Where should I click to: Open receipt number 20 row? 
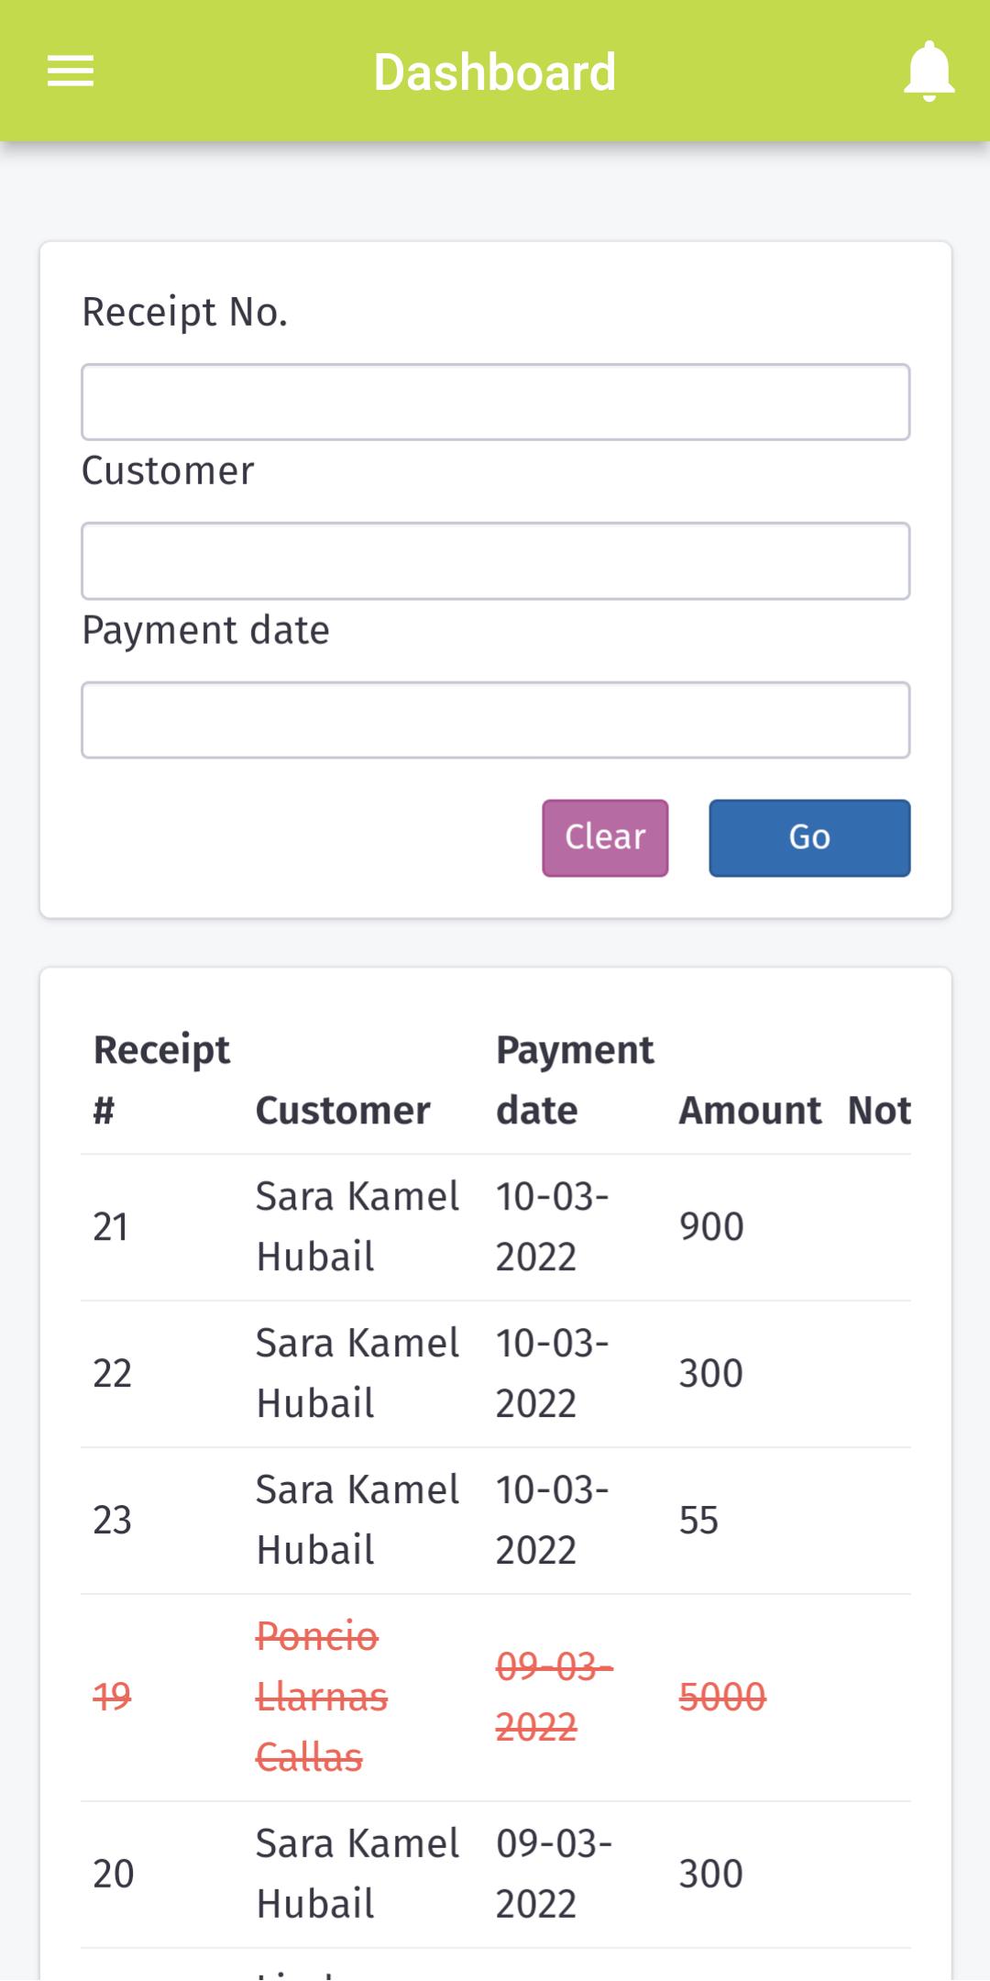point(496,1875)
